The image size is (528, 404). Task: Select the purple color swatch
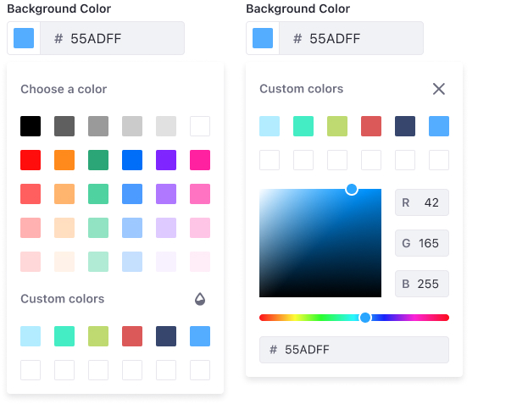(x=166, y=160)
